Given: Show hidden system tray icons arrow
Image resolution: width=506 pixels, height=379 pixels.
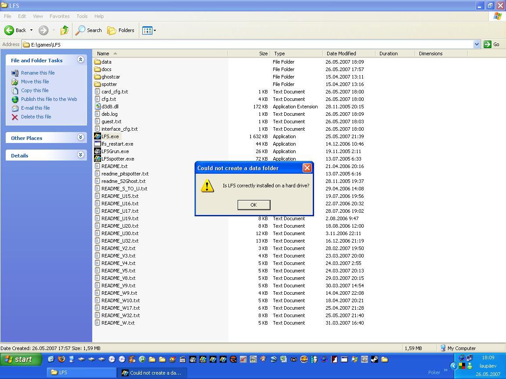Looking at the screenshot, I should 453,366.
